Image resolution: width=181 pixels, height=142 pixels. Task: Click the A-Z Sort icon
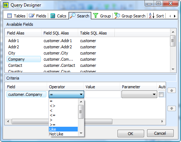(152, 16)
